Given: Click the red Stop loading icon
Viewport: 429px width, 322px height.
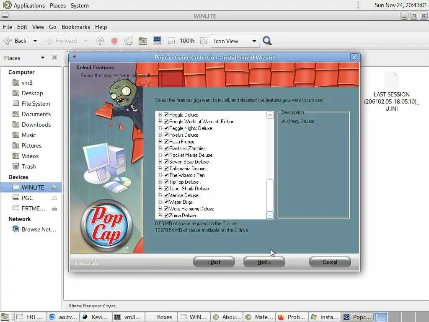Looking at the screenshot, I should (x=114, y=41).
